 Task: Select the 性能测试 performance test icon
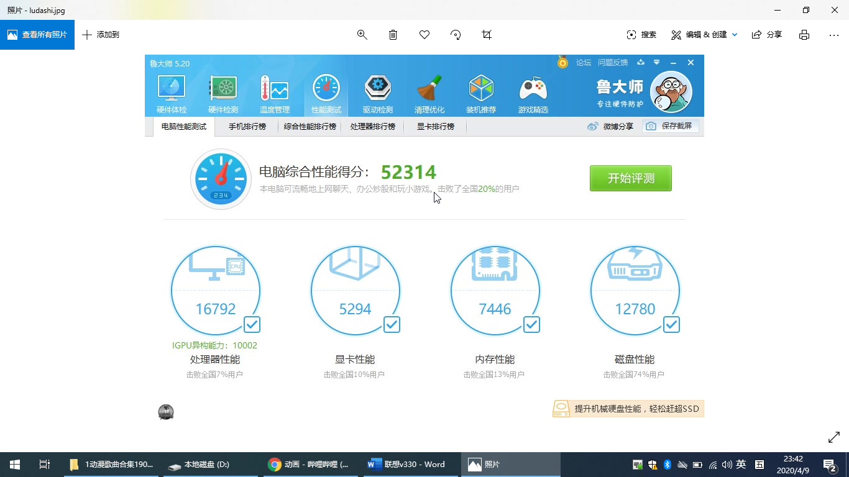point(326,94)
